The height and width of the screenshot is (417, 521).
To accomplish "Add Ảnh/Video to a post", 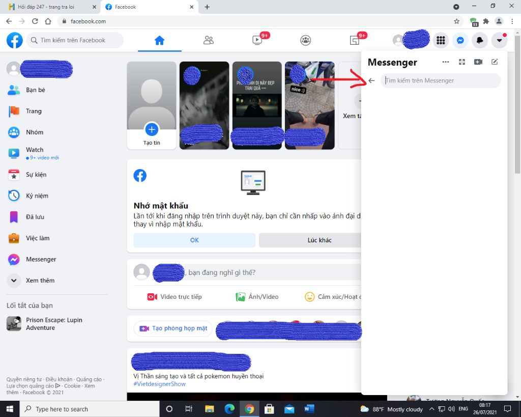I will 257,297.
